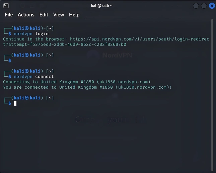Click the 'Continue in the browser:' text
Image resolution: width=216 pixels, height=173 pixels.
pos(35,39)
